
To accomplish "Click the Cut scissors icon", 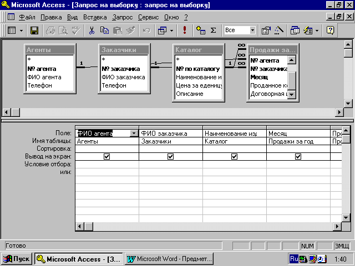I will pyautogui.click(x=92, y=30).
